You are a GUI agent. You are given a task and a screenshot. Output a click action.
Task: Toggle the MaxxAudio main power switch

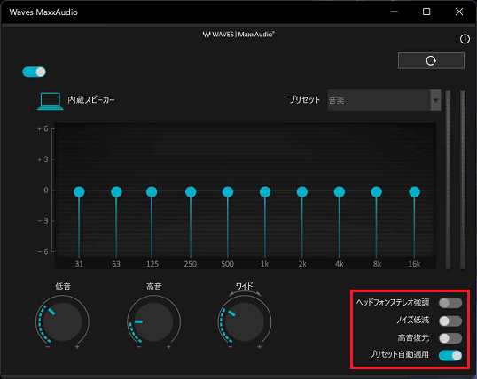click(34, 72)
